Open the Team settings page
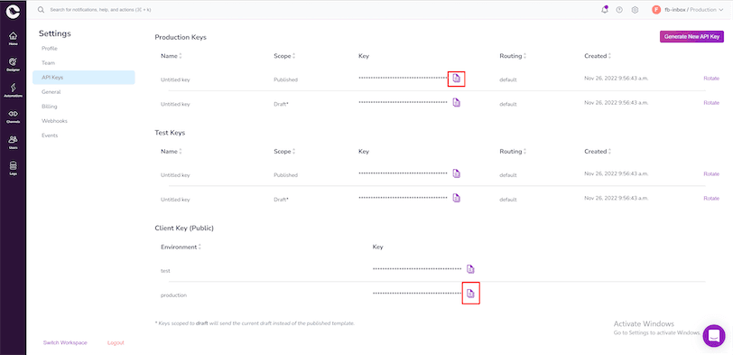This screenshot has width=733, height=355. coord(48,62)
